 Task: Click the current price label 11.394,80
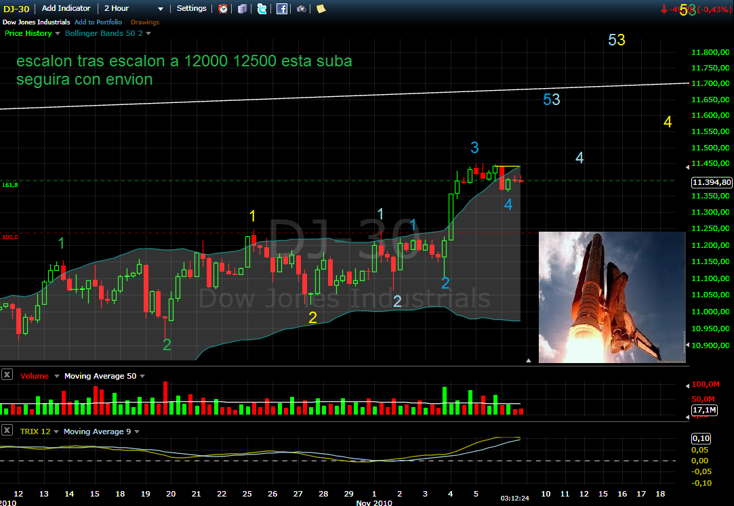pyautogui.click(x=712, y=182)
